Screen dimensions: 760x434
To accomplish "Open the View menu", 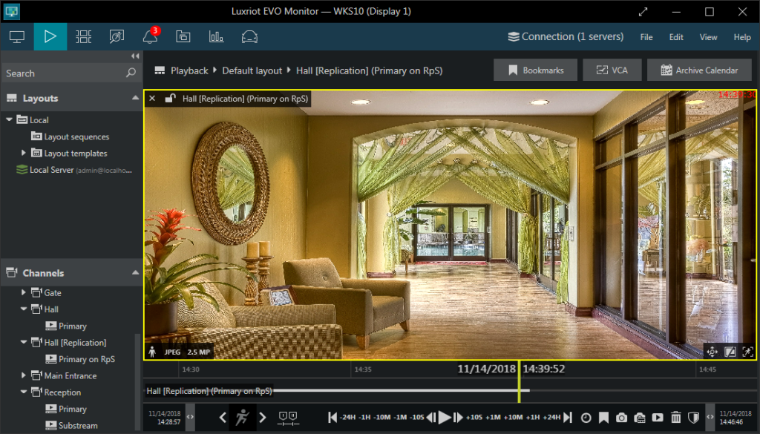I will tap(708, 37).
